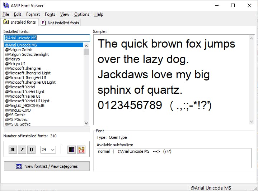Click sample pane scroll down arrow

pyautogui.click(x=251, y=122)
